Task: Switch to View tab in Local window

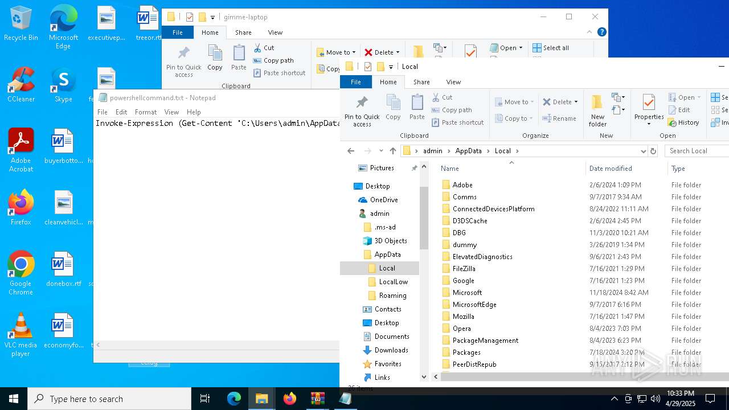Action: [453, 82]
